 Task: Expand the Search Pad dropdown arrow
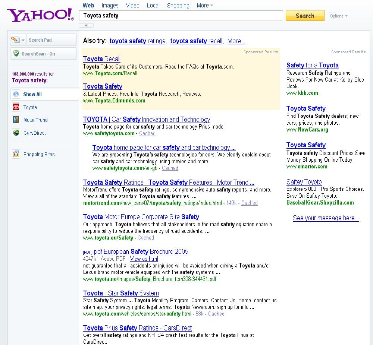click(23, 40)
